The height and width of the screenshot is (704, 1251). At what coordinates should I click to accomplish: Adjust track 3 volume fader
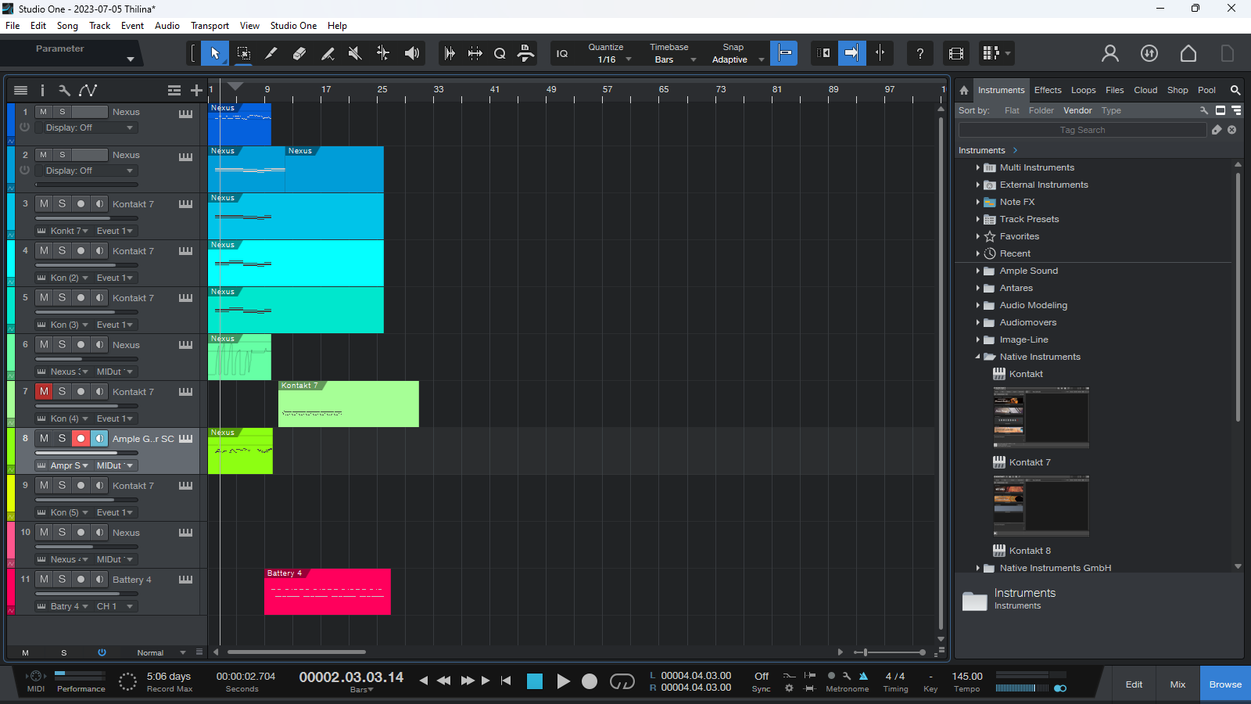87,218
